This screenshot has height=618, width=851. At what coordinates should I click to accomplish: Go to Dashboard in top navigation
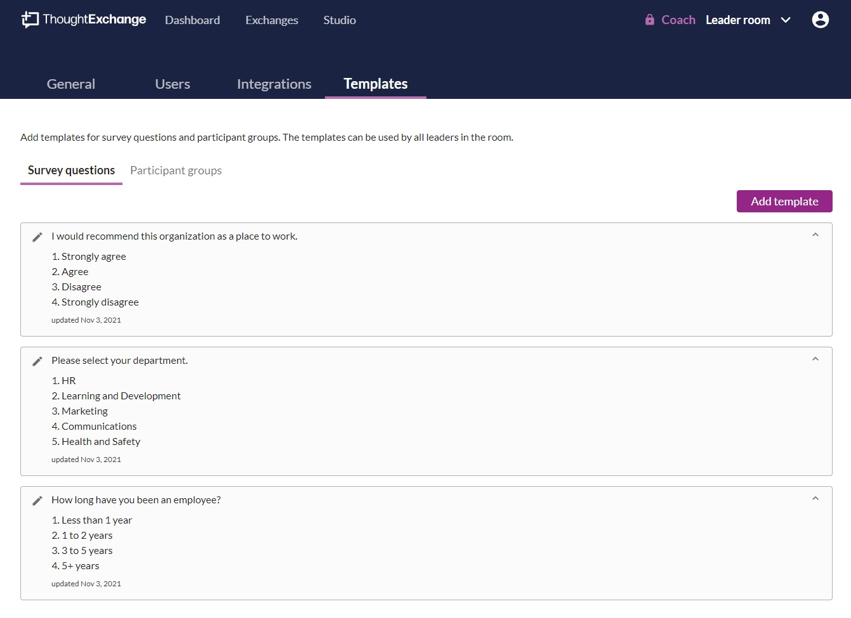(x=192, y=20)
